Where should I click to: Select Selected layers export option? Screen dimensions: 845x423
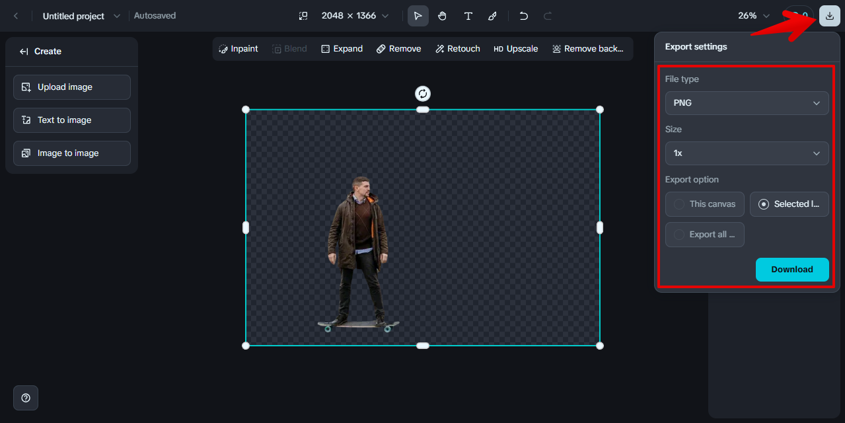click(790, 204)
